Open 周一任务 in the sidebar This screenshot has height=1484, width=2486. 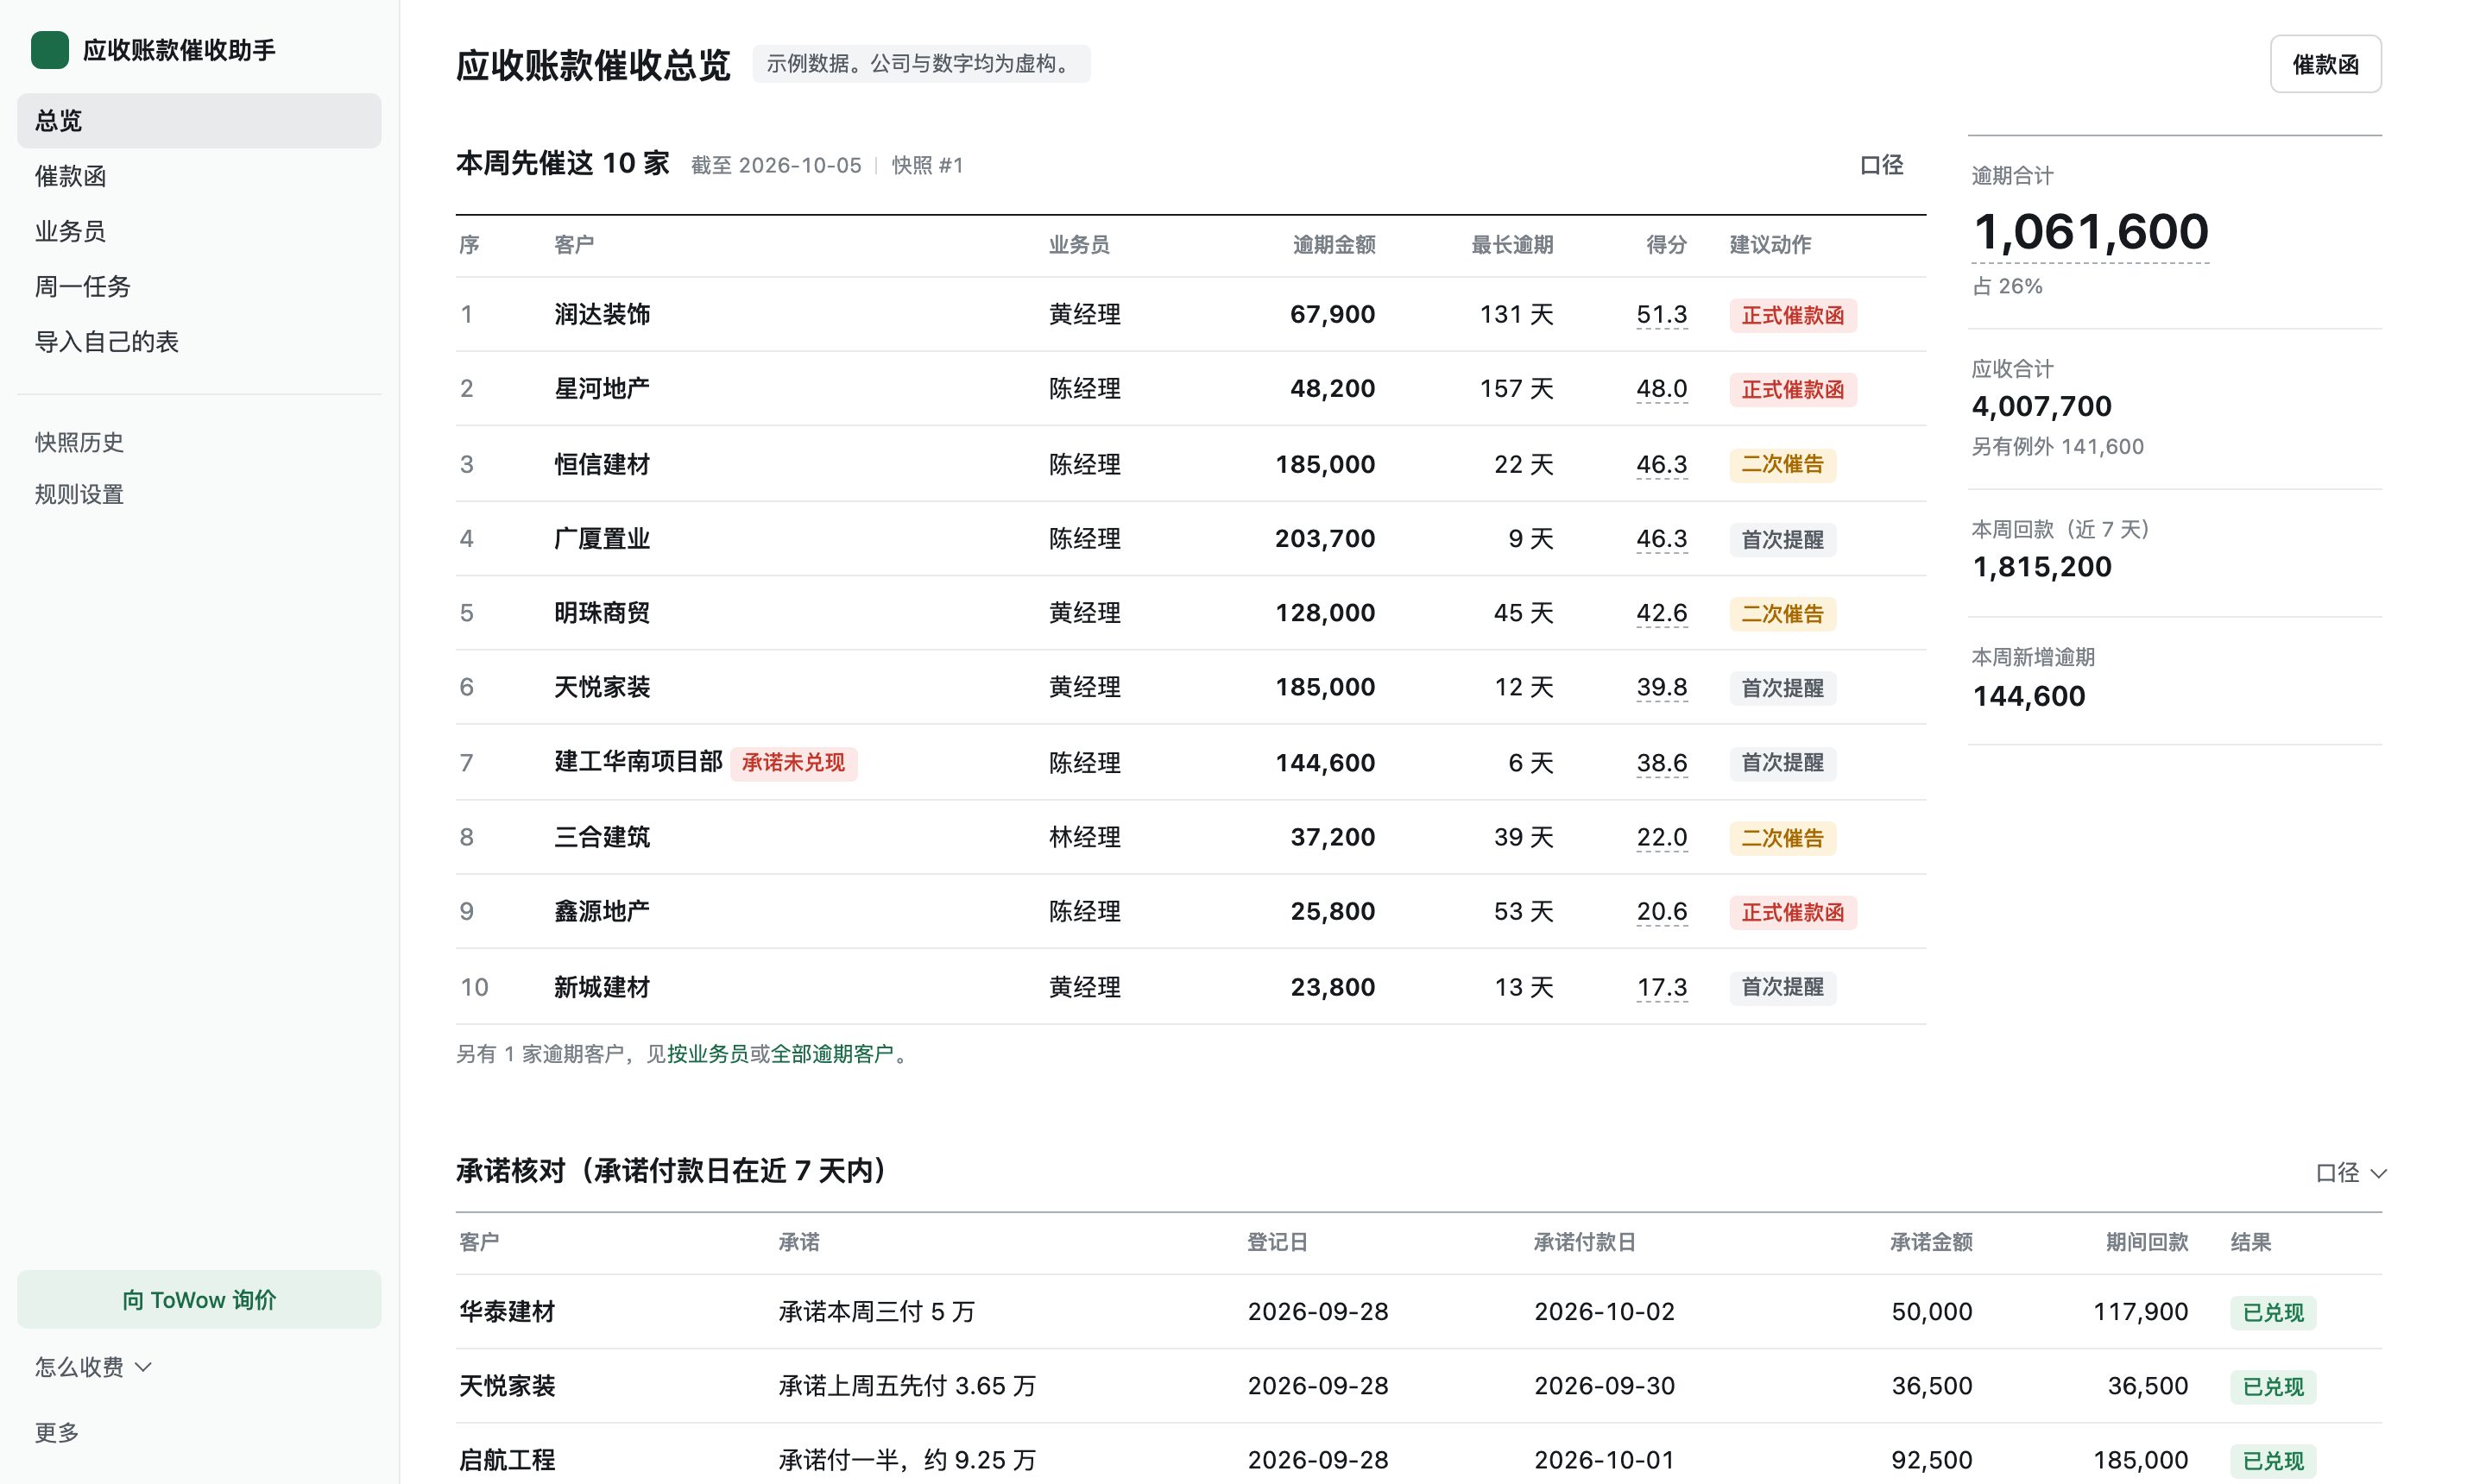199,286
